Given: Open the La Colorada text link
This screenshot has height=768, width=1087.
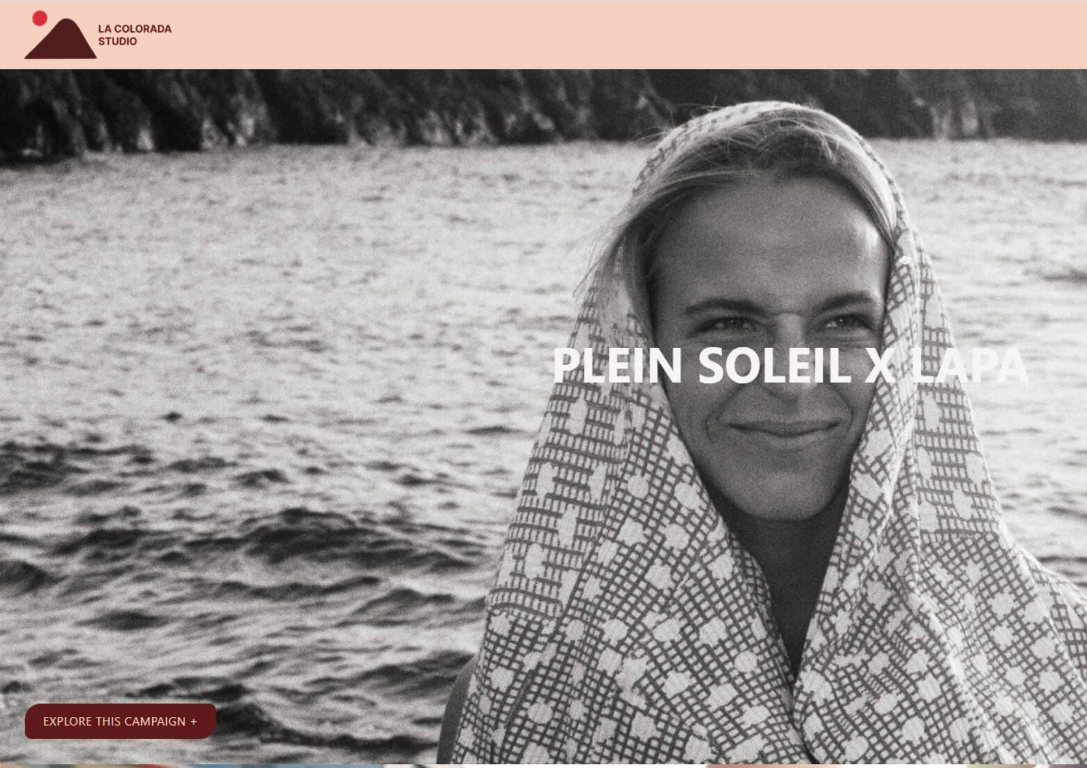Looking at the screenshot, I should coord(135,29).
